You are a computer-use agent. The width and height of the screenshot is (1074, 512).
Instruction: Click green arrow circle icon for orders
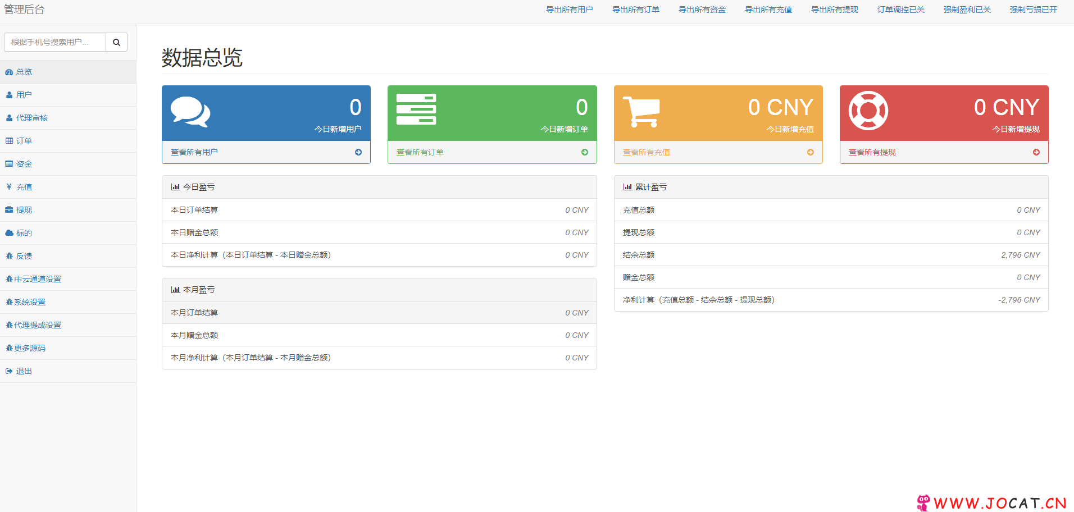[585, 152]
